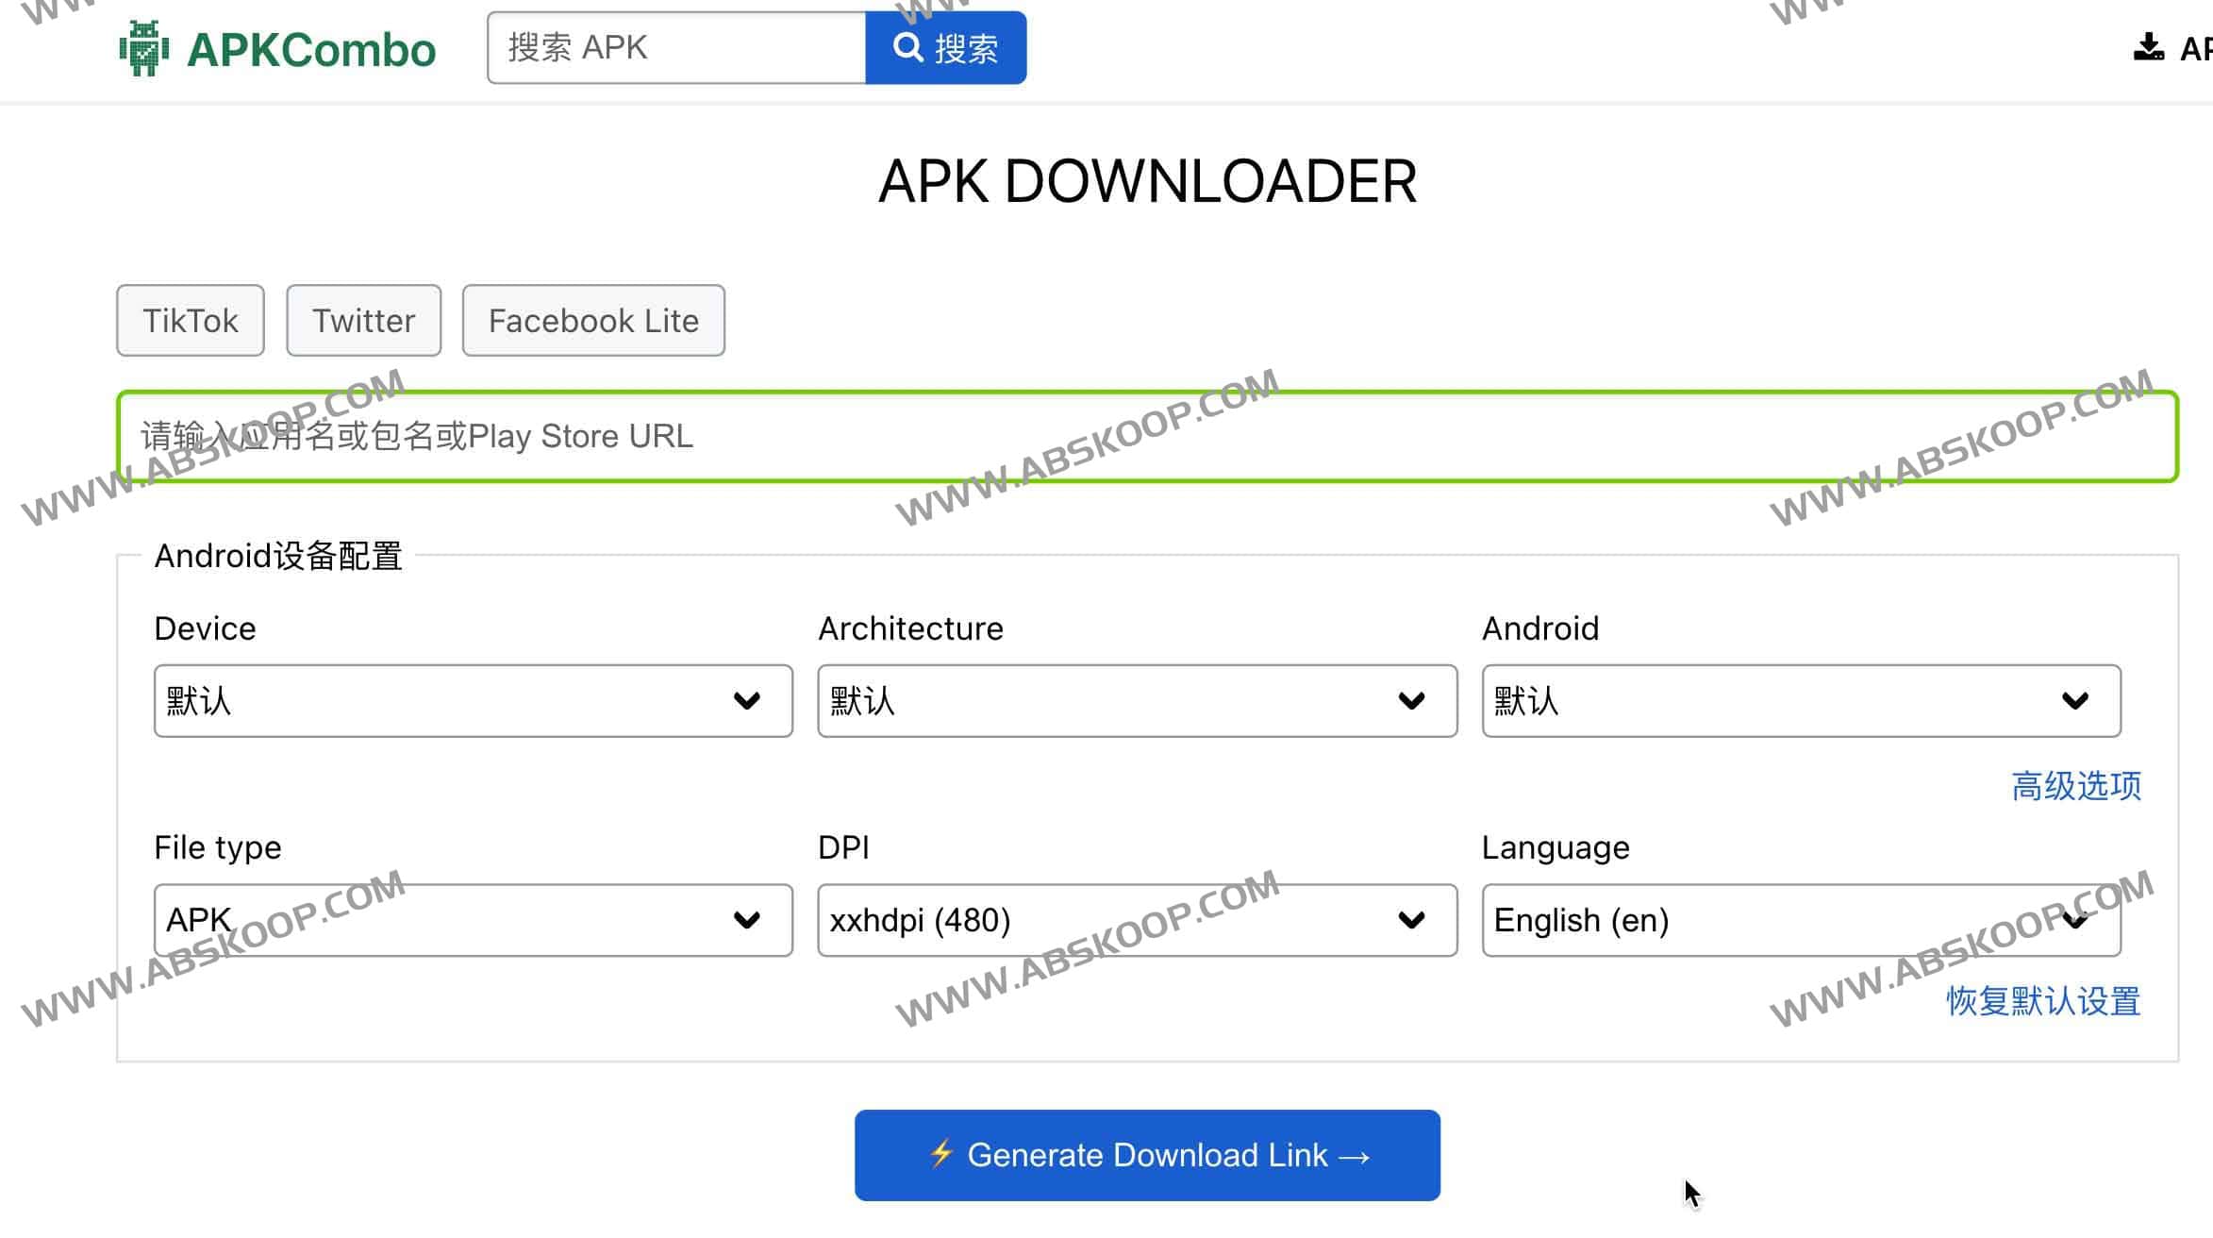Select the TikTok quick-search shortcut
This screenshot has width=2213, height=1238.
190,320
